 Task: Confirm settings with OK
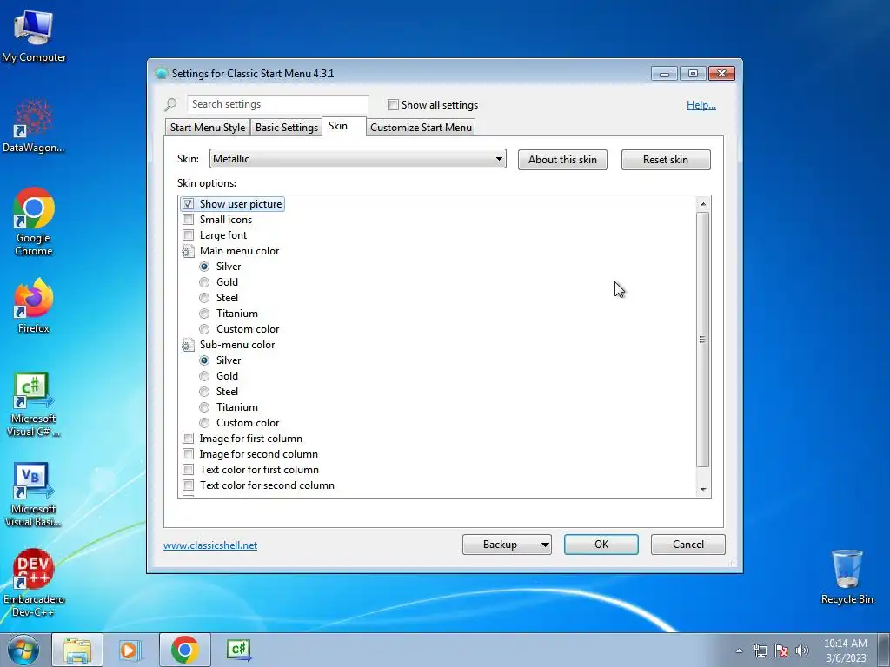pyautogui.click(x=601, y=545)
